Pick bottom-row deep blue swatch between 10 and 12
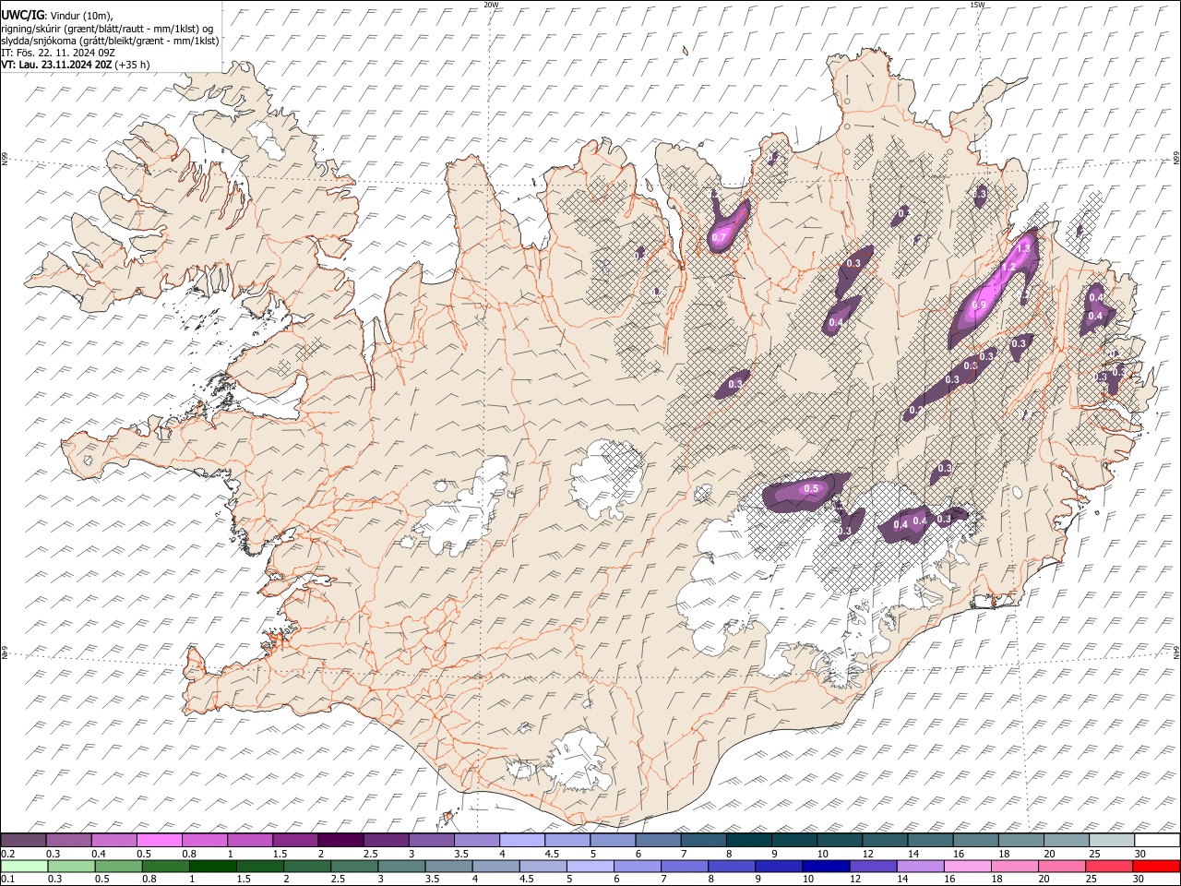 (x=825, y=866)
